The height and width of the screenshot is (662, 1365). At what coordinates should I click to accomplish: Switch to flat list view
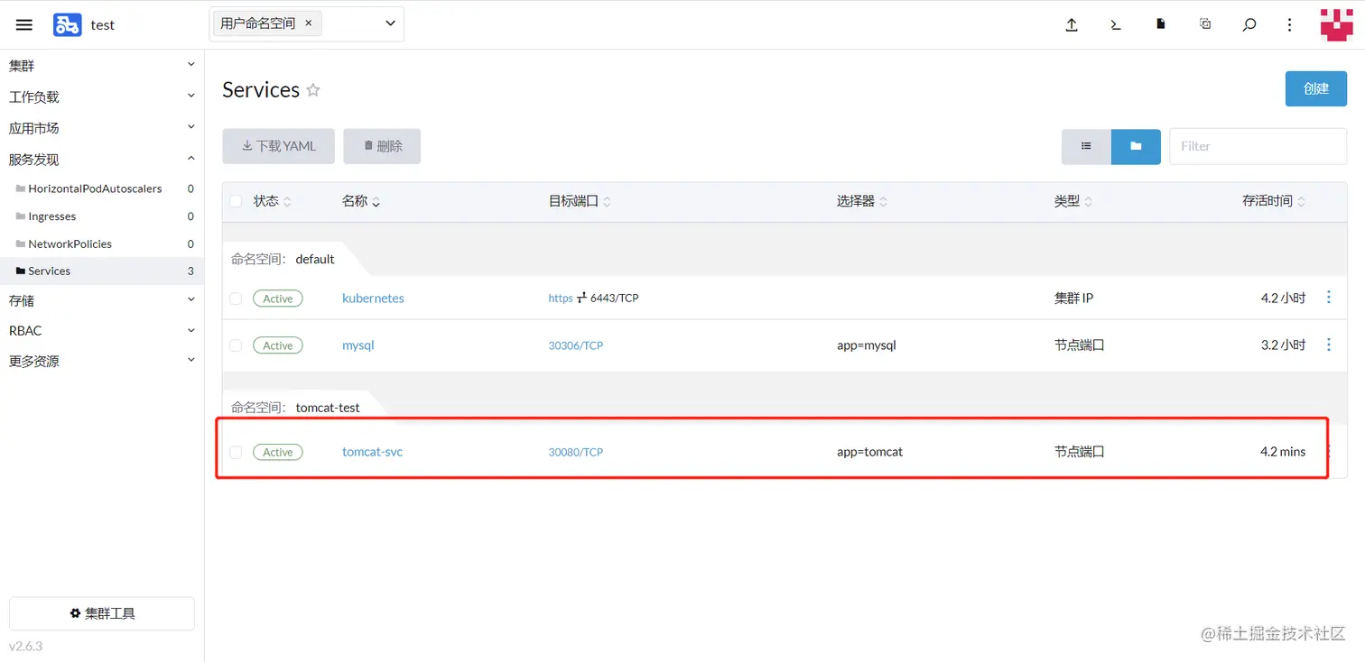(1086, 146)
